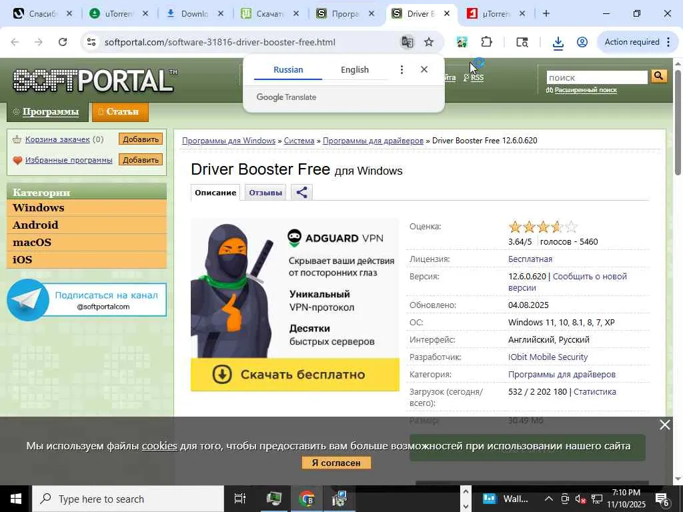Viewport: 683px width, 512px height.
Task: Click the share icon next to Отзывы
Action: (301, 192)
